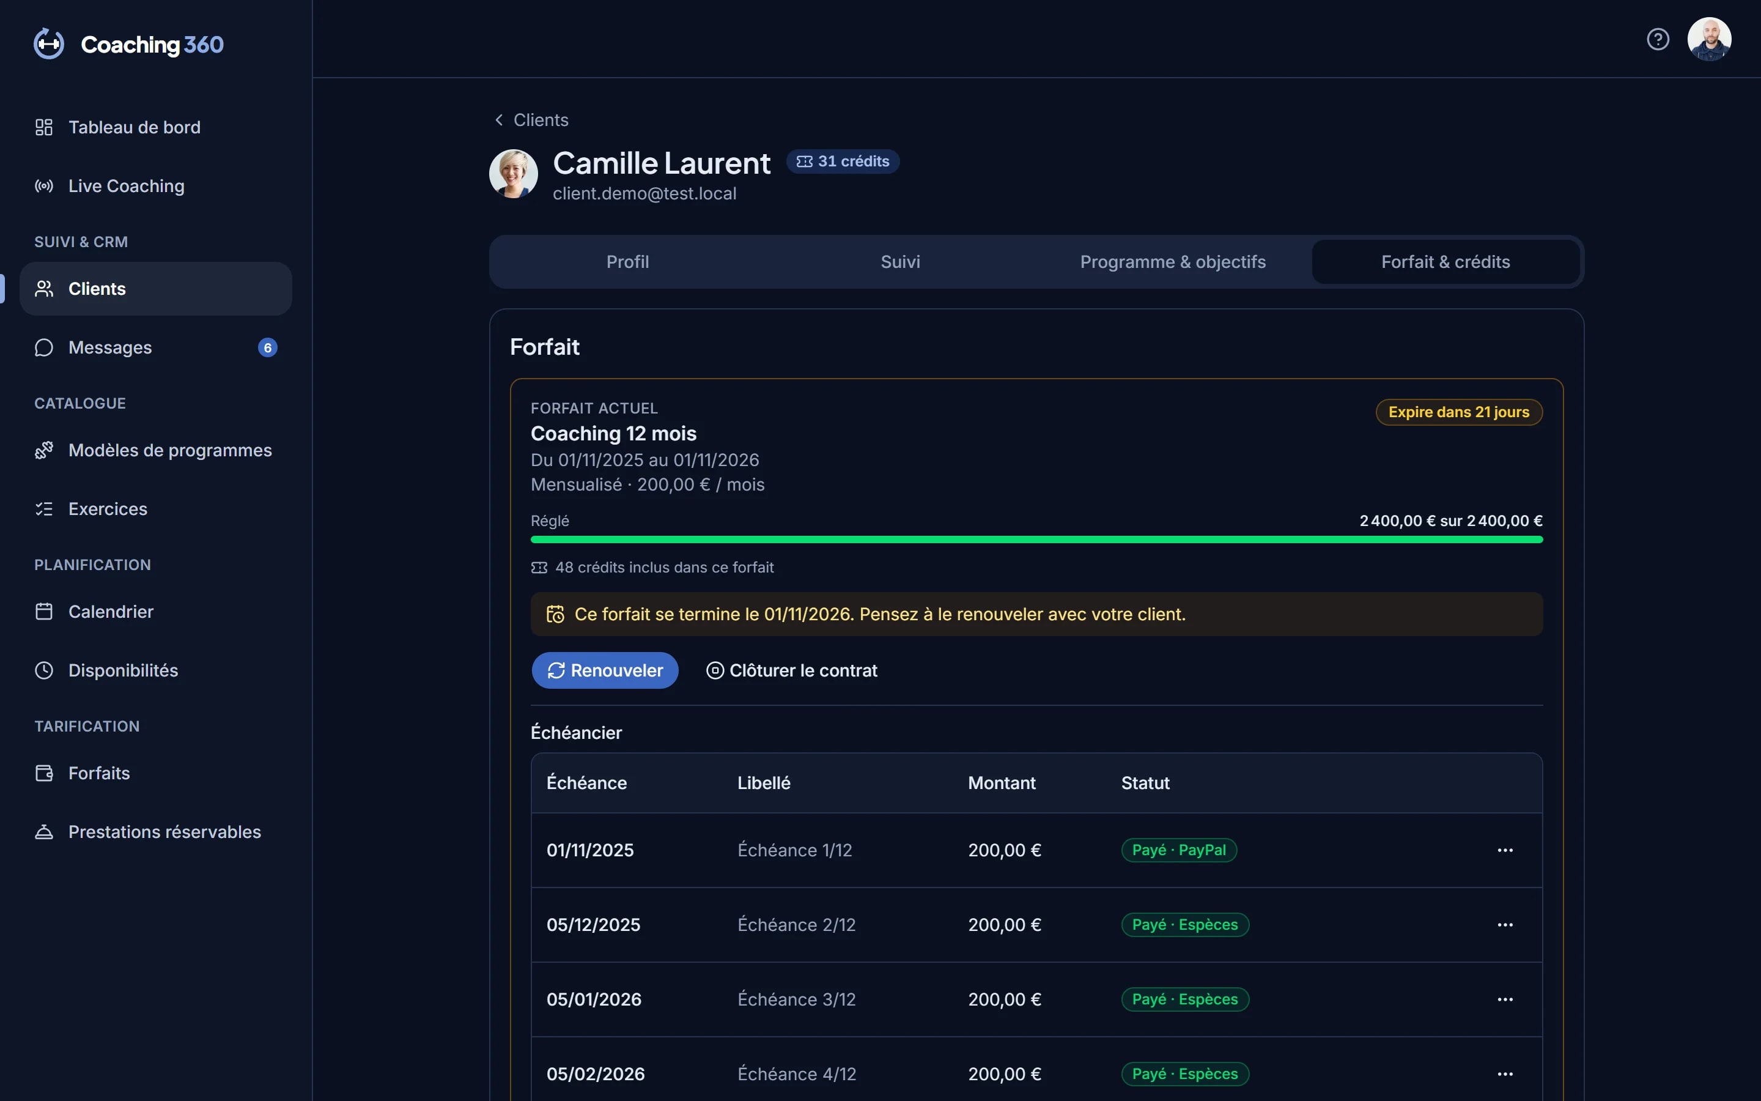Open the help question mark icon
Viewport: 1761px width, 1101px height.
(1658, 39)
